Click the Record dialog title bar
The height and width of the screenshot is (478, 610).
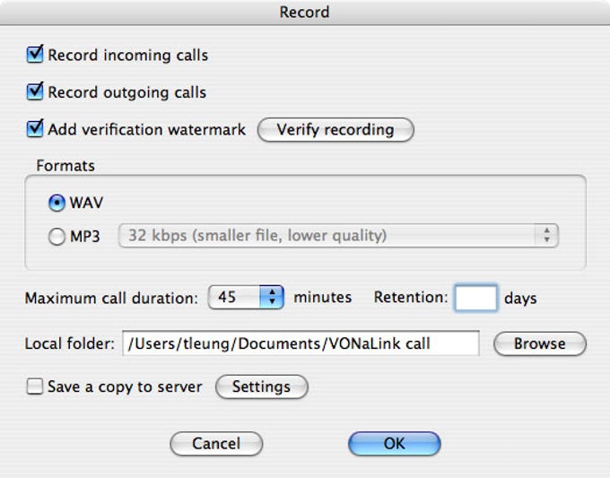tap(305, 13)
